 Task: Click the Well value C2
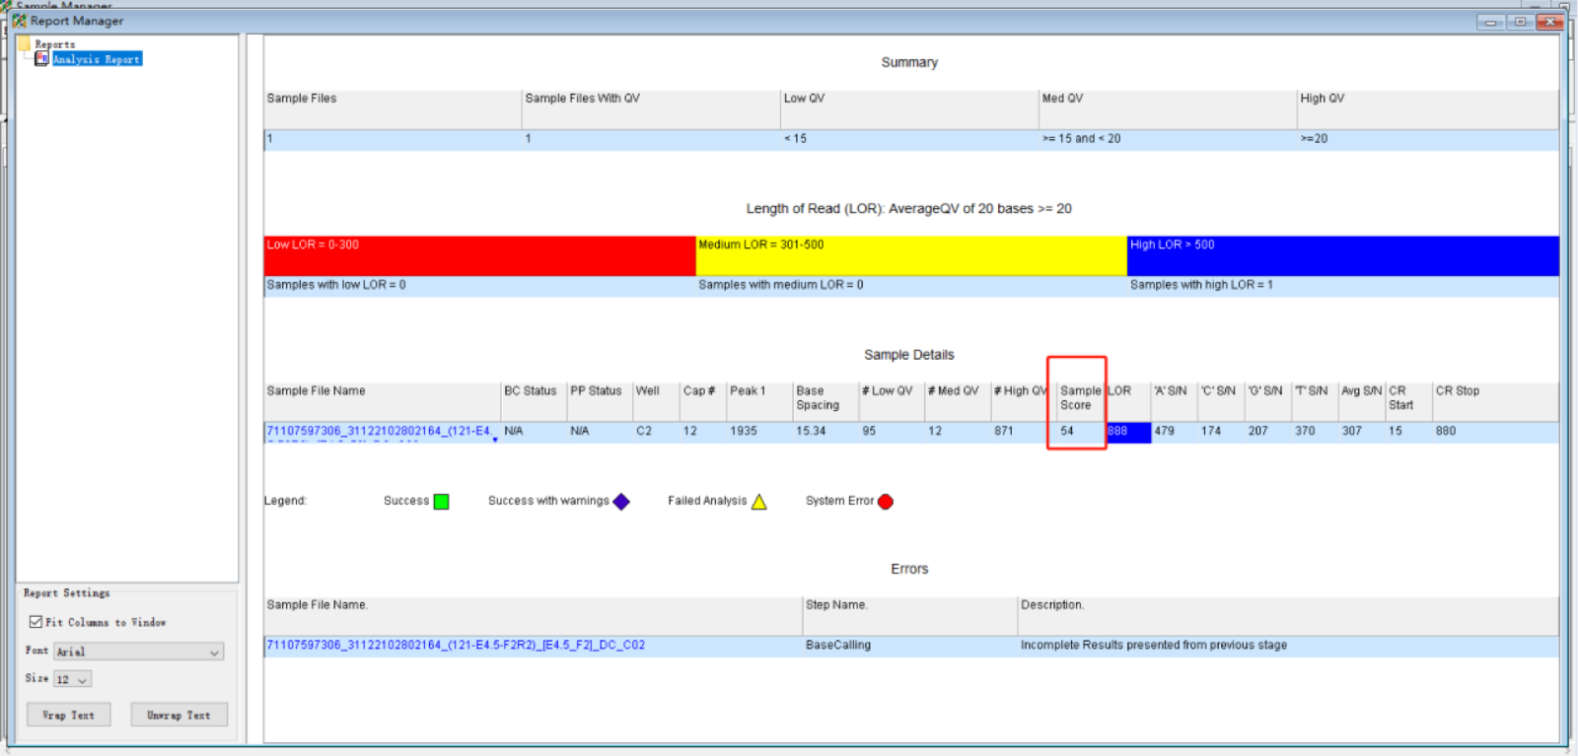(x=644, y=431)
